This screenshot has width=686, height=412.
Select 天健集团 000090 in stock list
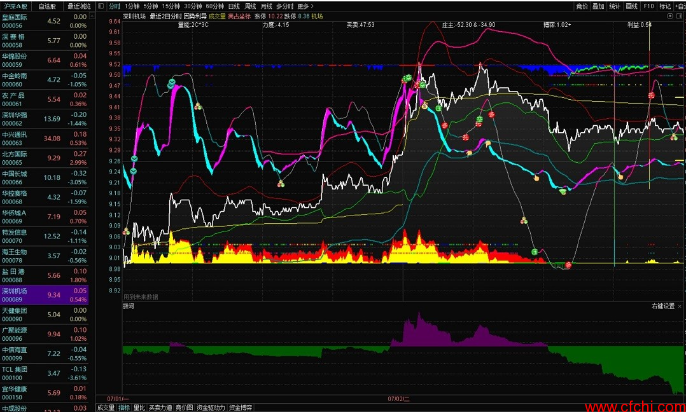[x=44, y=314]
